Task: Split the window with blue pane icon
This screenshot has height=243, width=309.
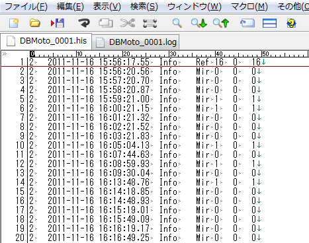Action: click(269, 23)
